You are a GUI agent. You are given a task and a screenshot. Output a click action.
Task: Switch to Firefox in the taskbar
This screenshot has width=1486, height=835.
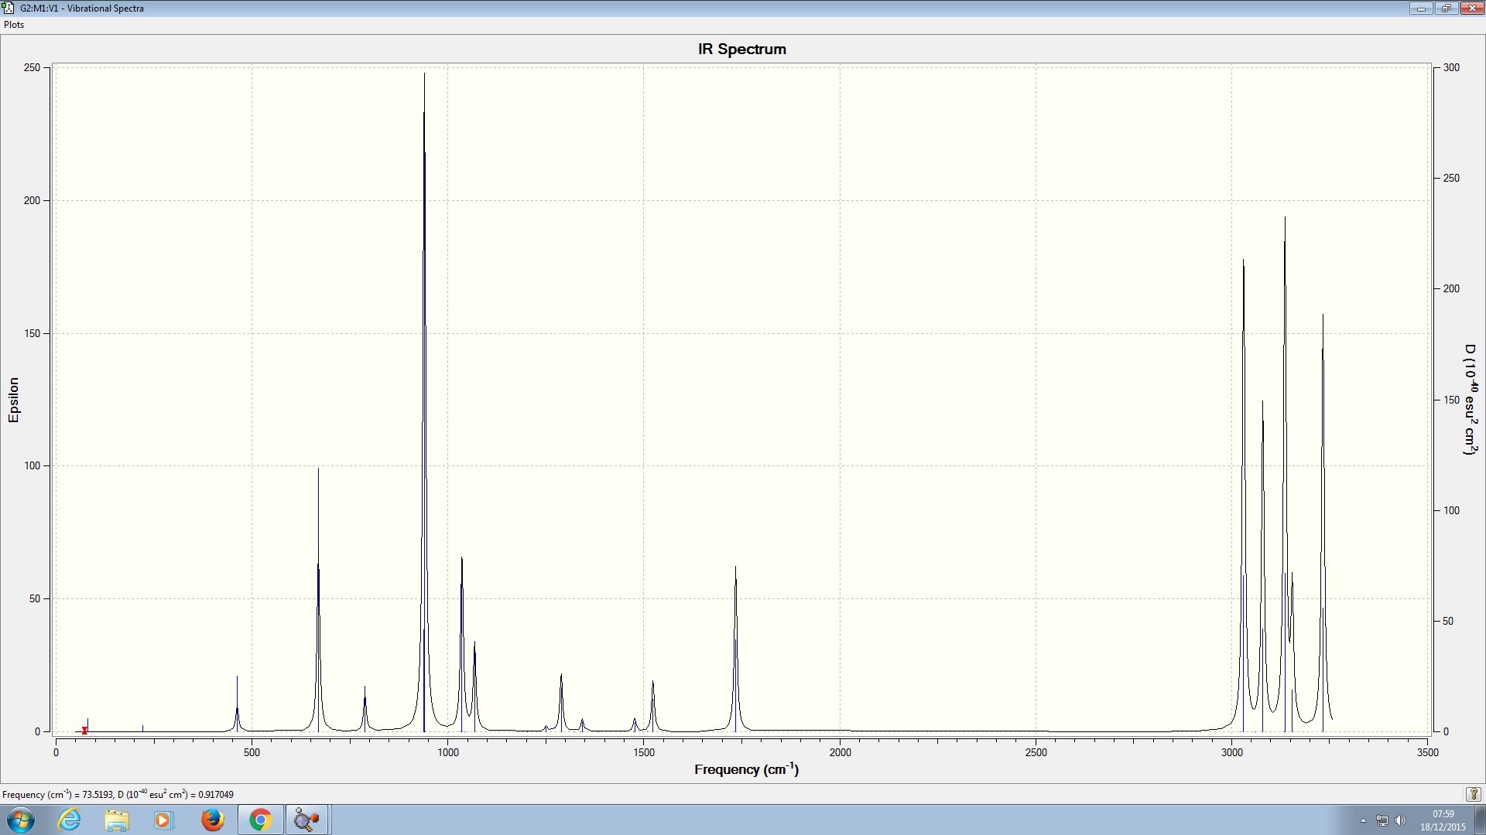pyautogui.click(x=212, y=820)
